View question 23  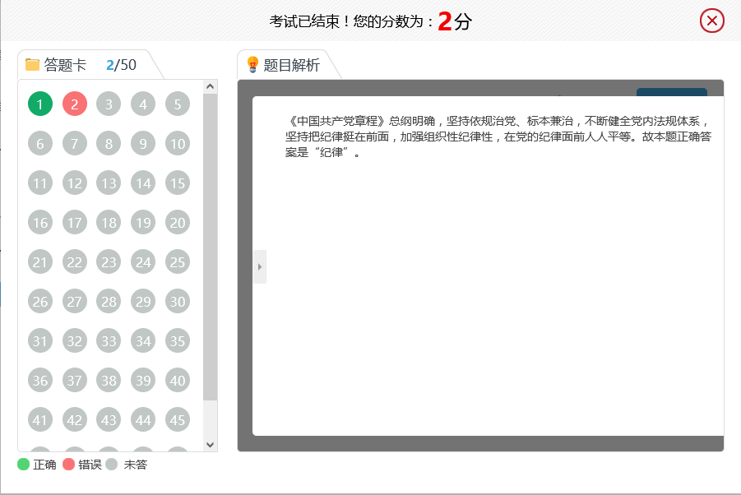coord(109,261)
